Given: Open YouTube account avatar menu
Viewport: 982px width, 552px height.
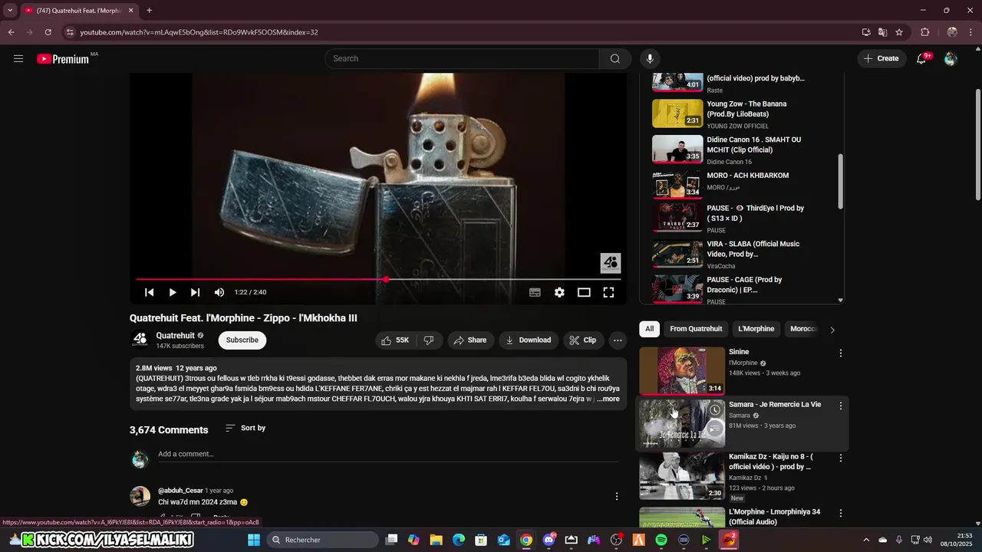Looking at the screenshot, I should [x=951, y=58].
